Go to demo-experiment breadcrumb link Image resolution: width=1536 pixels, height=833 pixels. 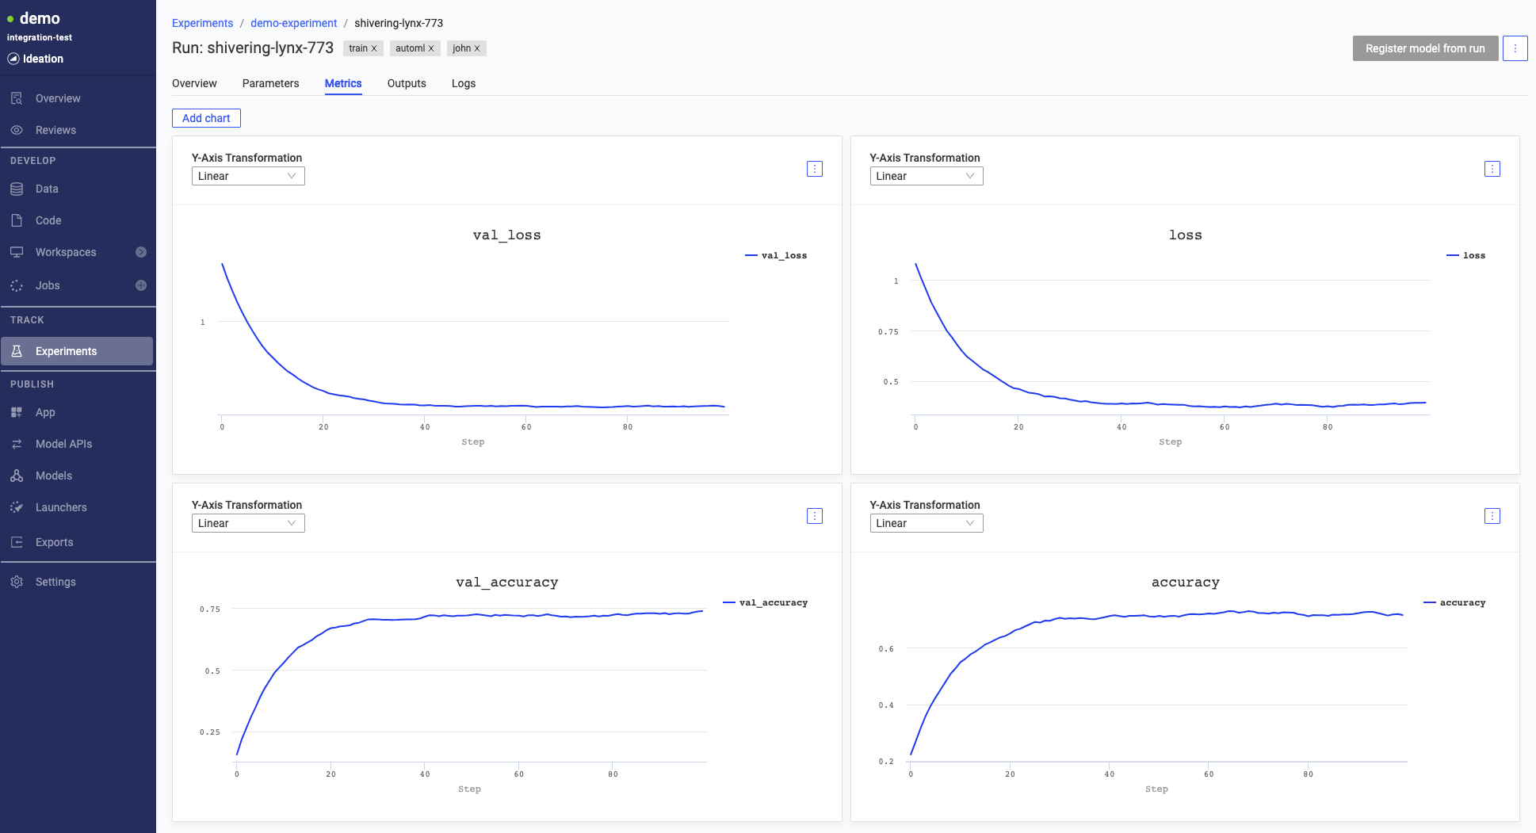point(293,23)
